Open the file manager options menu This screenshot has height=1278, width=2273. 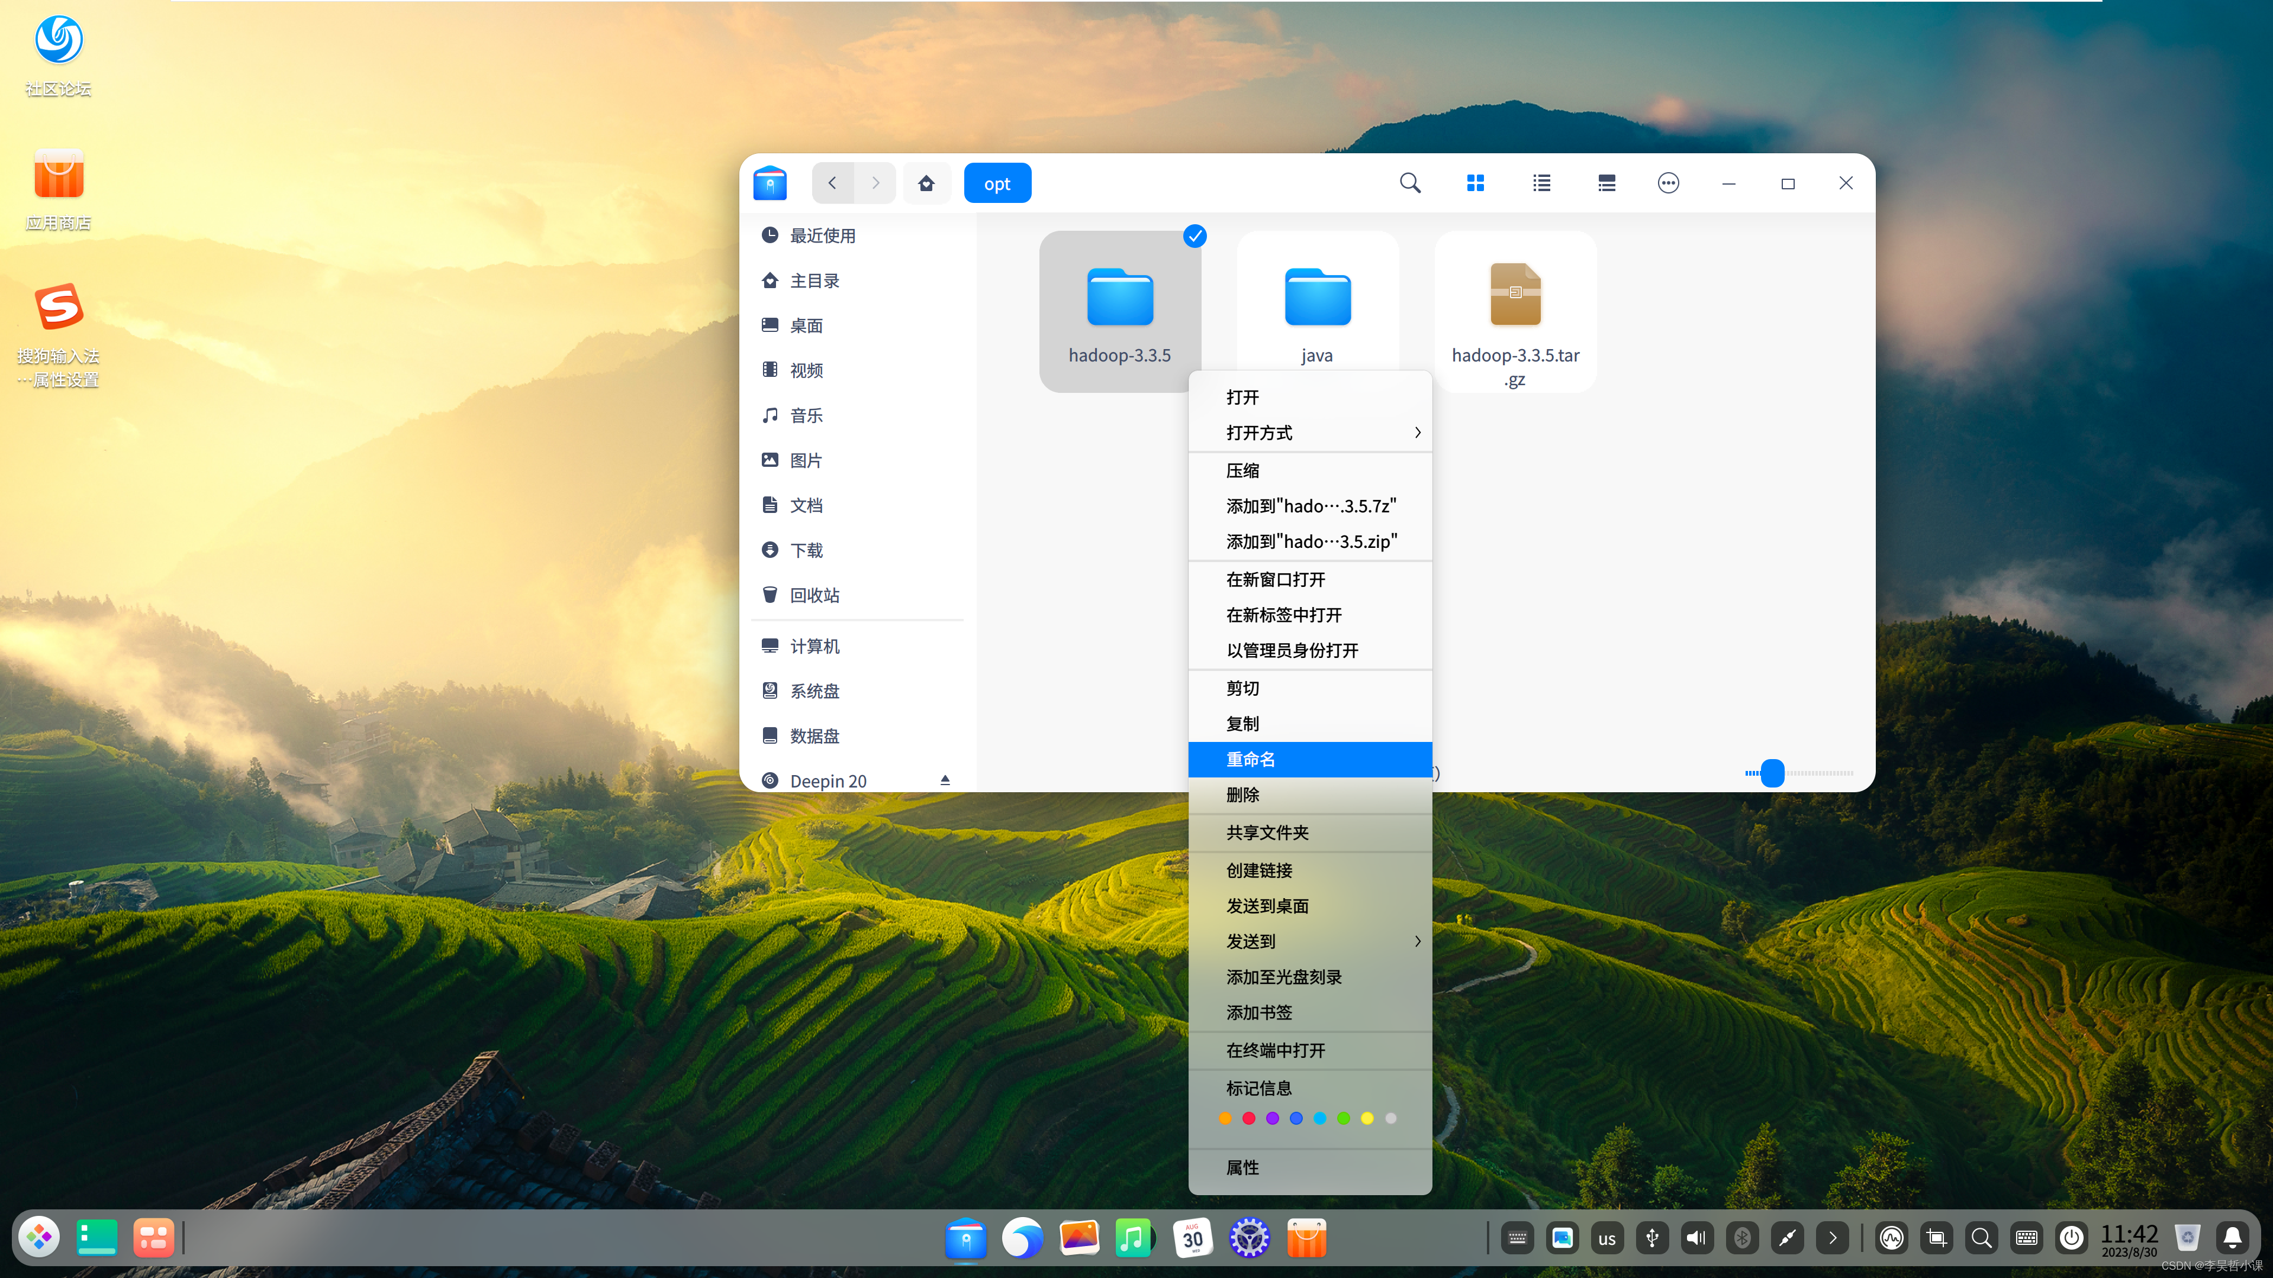(1667, 183)
